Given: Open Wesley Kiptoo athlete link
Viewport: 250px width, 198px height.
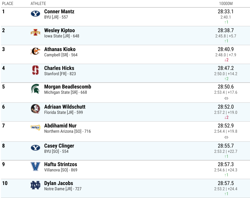Looking at the screenshot, I should (x=59, y=30).
